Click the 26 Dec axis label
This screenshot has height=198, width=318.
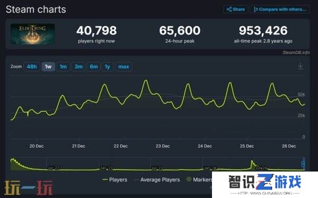[289, 146]
